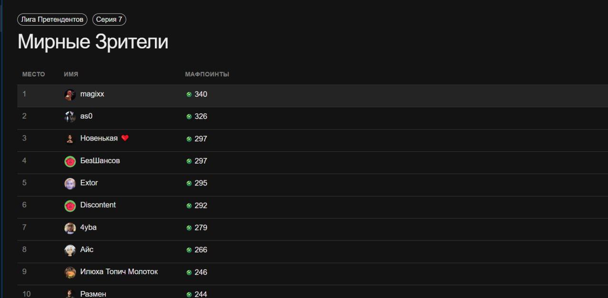Open Extor's avatar
The width and height of the screenshot is (608, 298).
tap(70, 183)
